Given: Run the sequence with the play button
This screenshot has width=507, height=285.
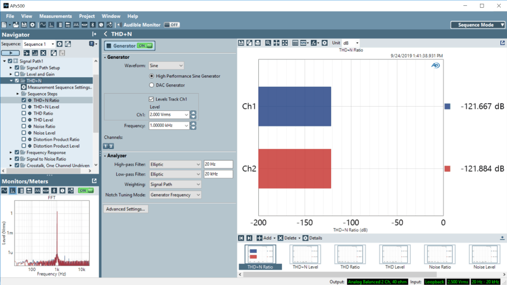Looking at the screenshot, I should (x=10, y=53).
